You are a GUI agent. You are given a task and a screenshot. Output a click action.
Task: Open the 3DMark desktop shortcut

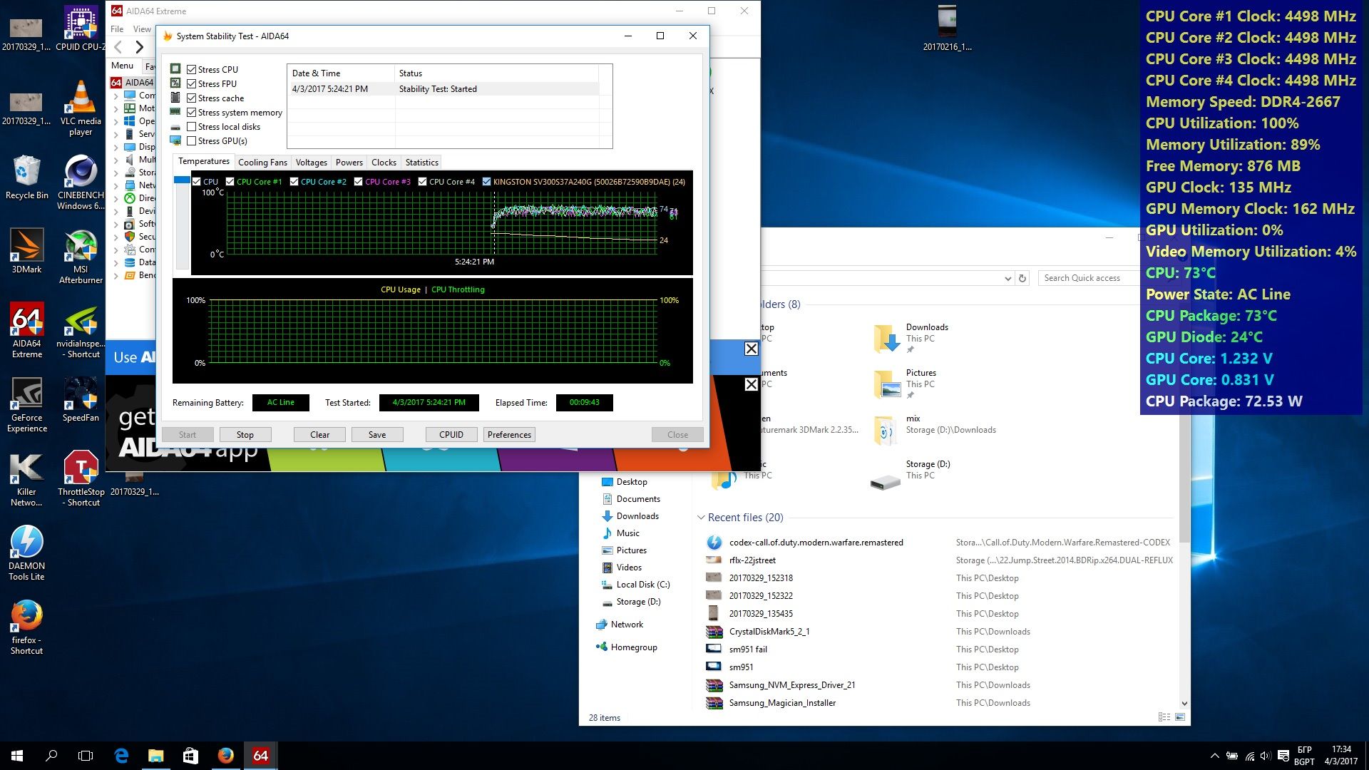point(26,251)
